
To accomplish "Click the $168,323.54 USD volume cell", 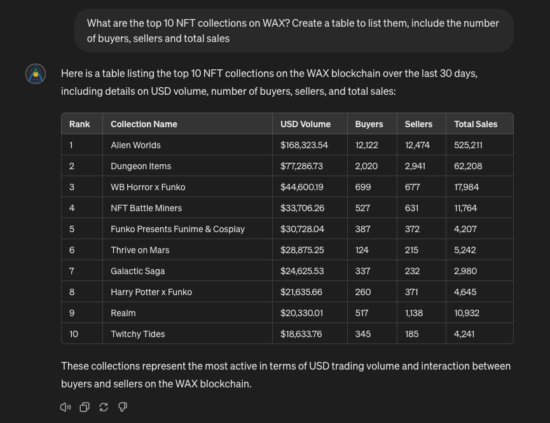I will 304,145.
